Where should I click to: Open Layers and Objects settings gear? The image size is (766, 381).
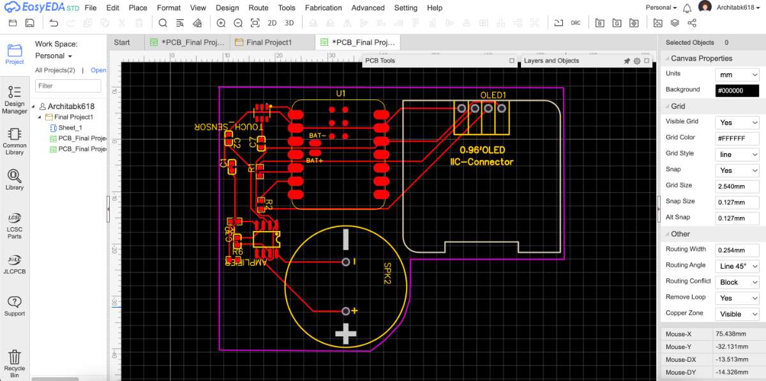pyautogui.click(x=637, y=61)
